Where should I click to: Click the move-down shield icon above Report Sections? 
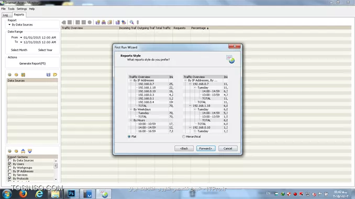click(30, 151)
